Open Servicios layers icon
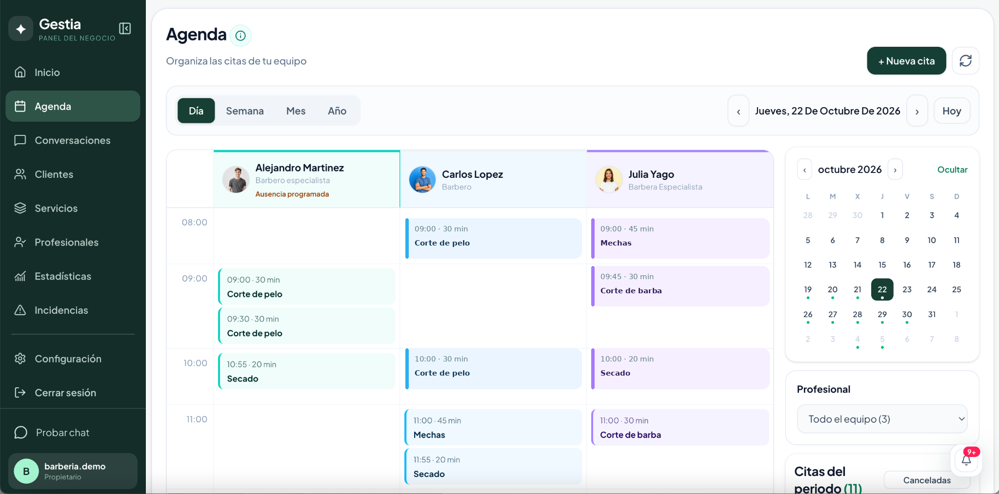The height and width of the screenshot is (494, 999). tap(20, 208)
